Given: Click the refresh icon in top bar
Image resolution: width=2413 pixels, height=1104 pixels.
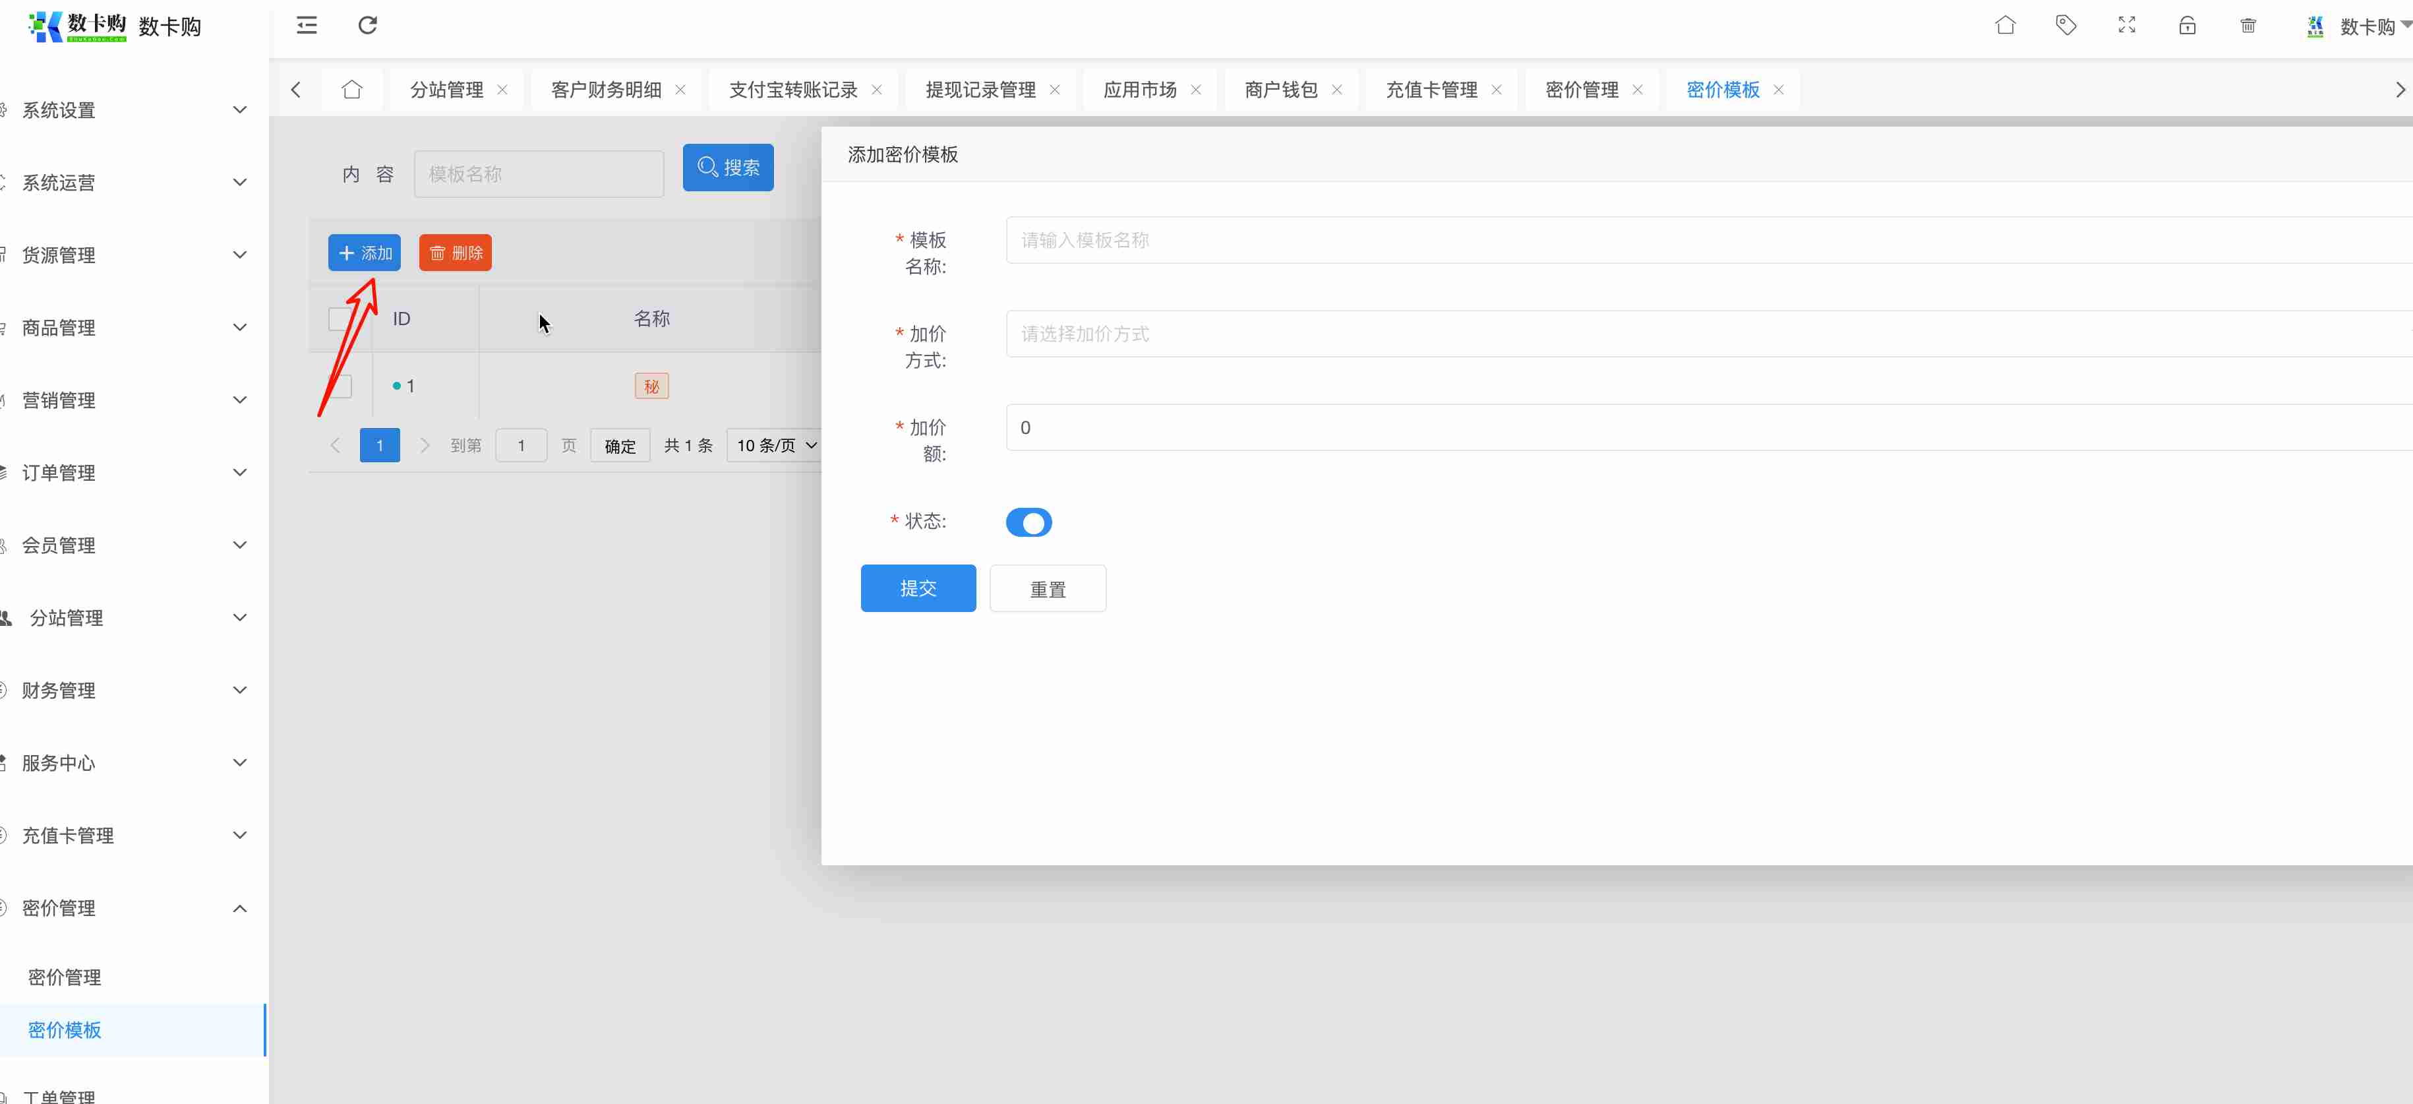Looking at the screenshot, I should tap(367, 25).
